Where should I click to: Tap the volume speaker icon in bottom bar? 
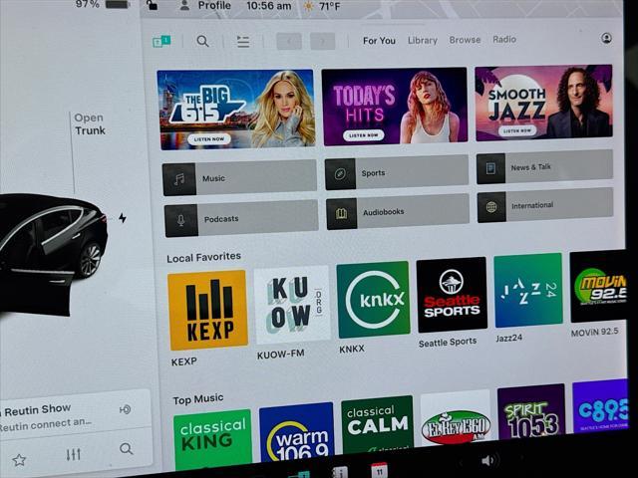point(489,460)
